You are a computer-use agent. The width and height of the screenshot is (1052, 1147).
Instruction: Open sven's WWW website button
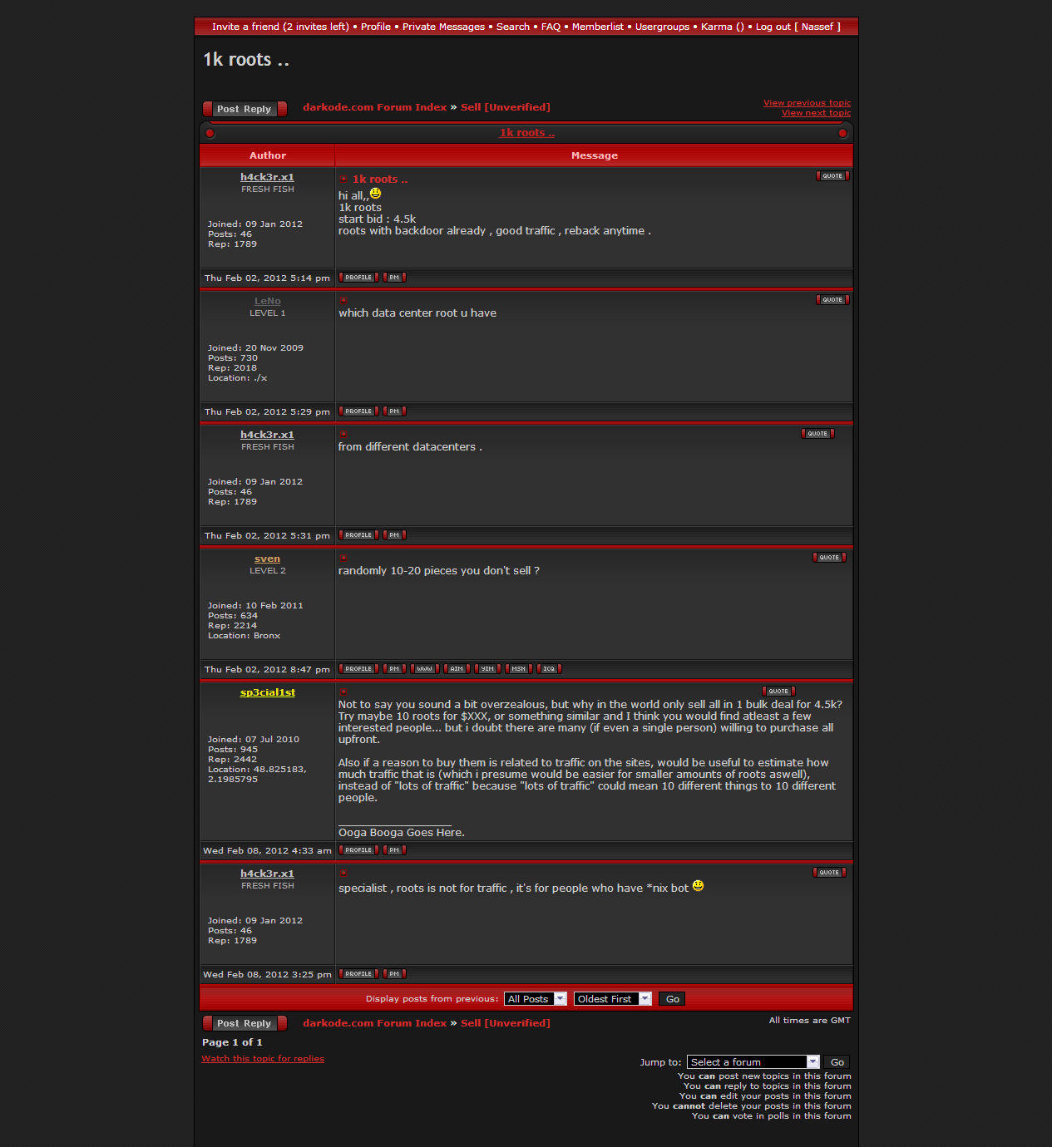(x=424, y=669)
